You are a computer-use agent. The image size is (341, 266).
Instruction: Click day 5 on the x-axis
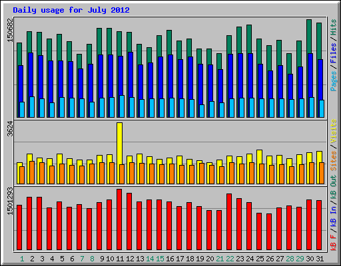tap(62, 259)
